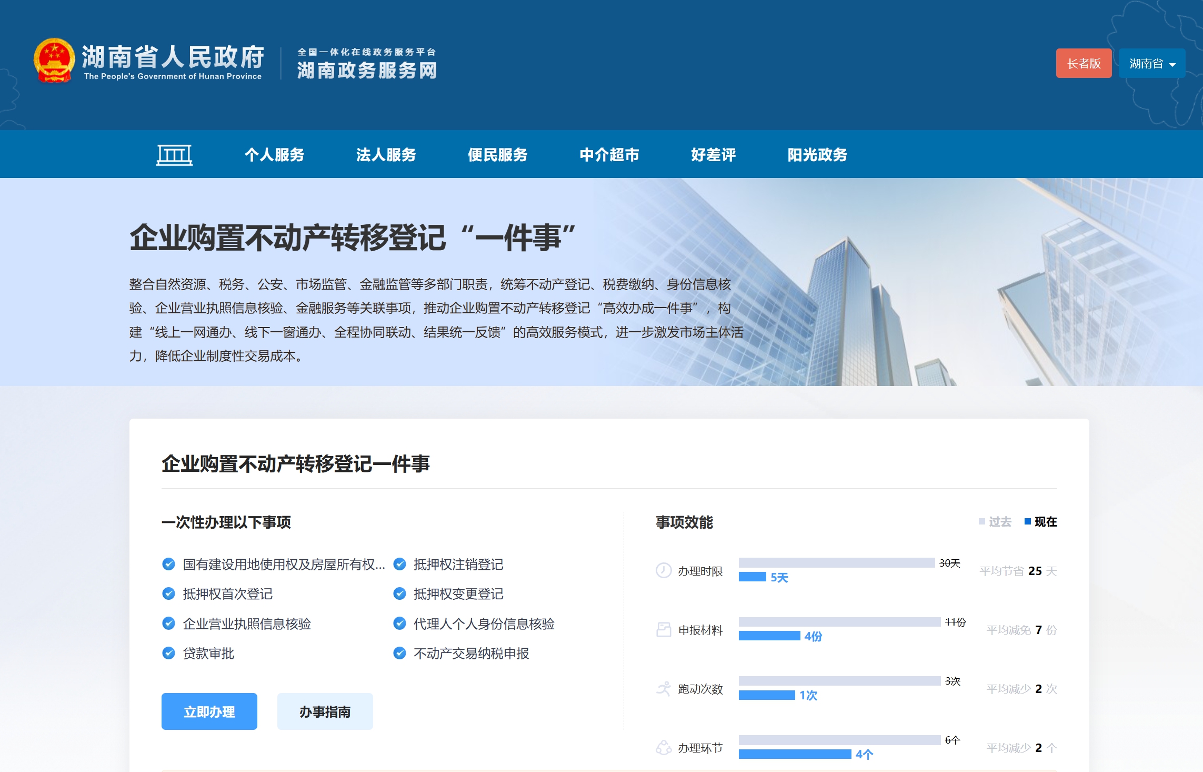Screen dimensions: 1203x772
Task: Click the nodes icon beside 办理环节
Action: 664,748
